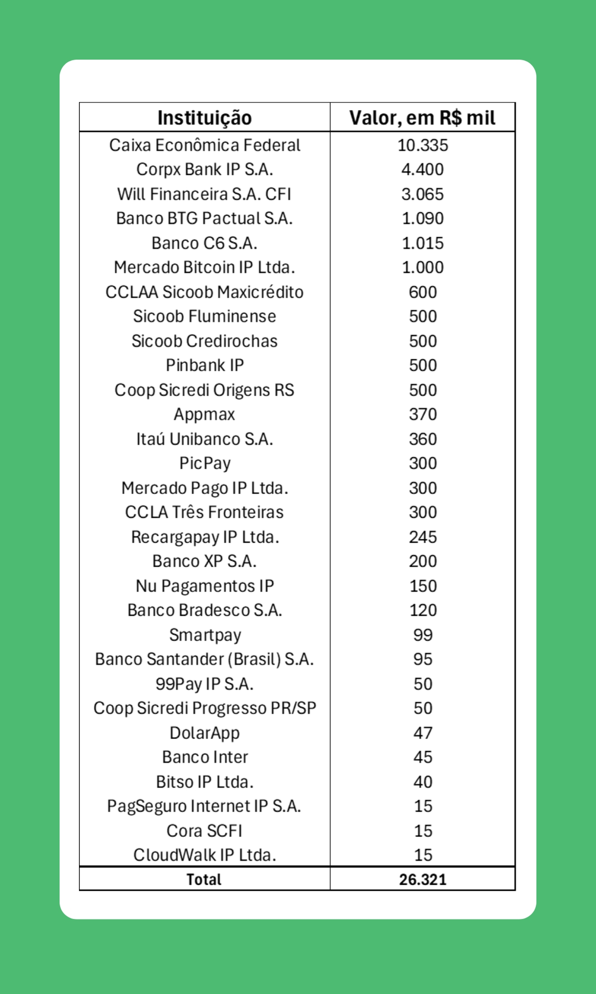The width and height of the screenshot is (596, 994).
Task: Click the Valor, em R$ mil header
Action: [x=422, y=118]
